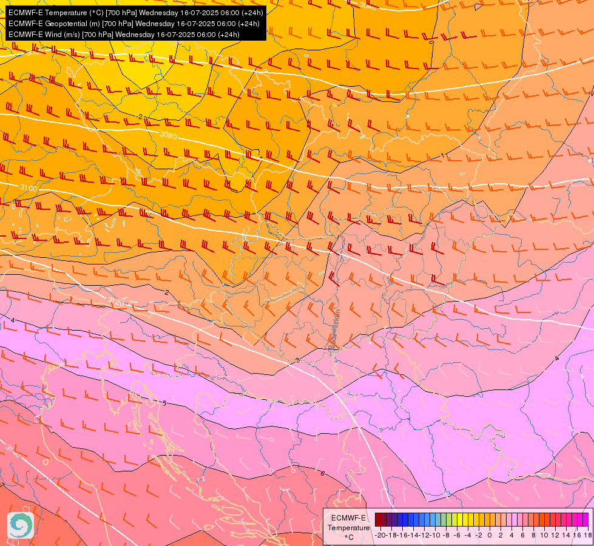Click the -20 tick label in the legend

pyautogui.click(x=380, y=536)
